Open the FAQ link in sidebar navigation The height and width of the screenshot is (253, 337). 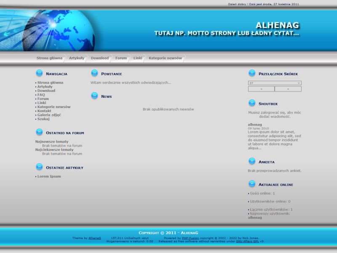(x=41, y=95)
